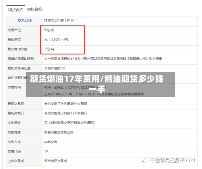Click the 最低交易保证金 label
This screenshot has height=169, width=202.
19,68
